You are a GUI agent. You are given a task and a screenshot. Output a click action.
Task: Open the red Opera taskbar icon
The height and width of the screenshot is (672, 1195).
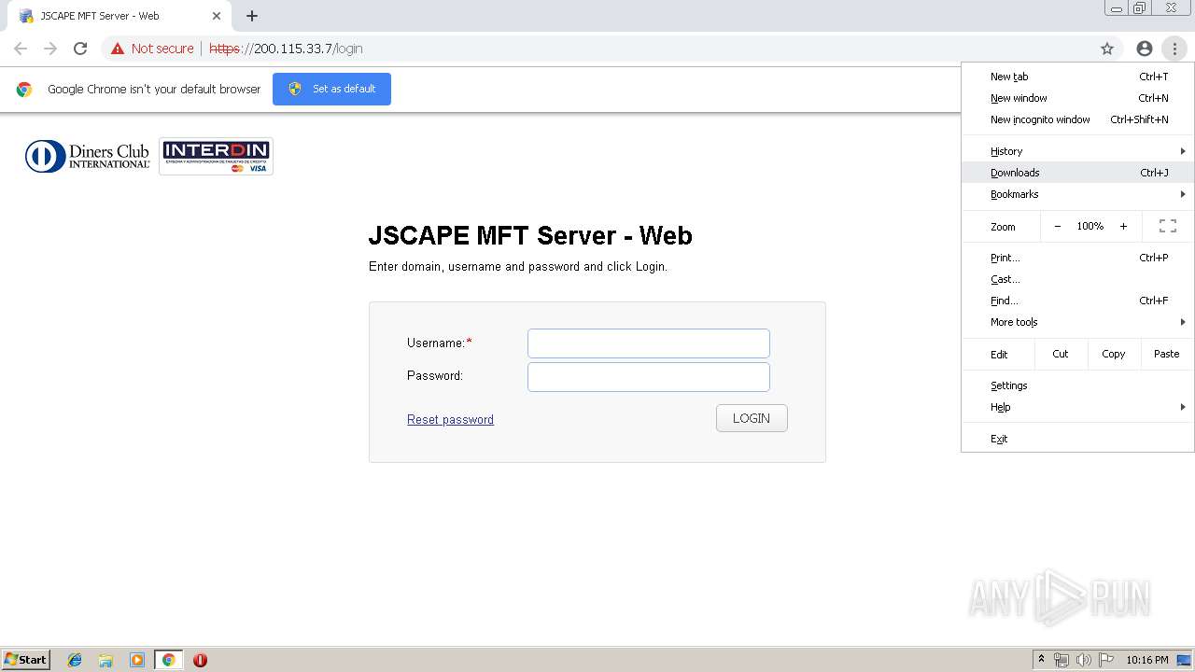[200, 660]
